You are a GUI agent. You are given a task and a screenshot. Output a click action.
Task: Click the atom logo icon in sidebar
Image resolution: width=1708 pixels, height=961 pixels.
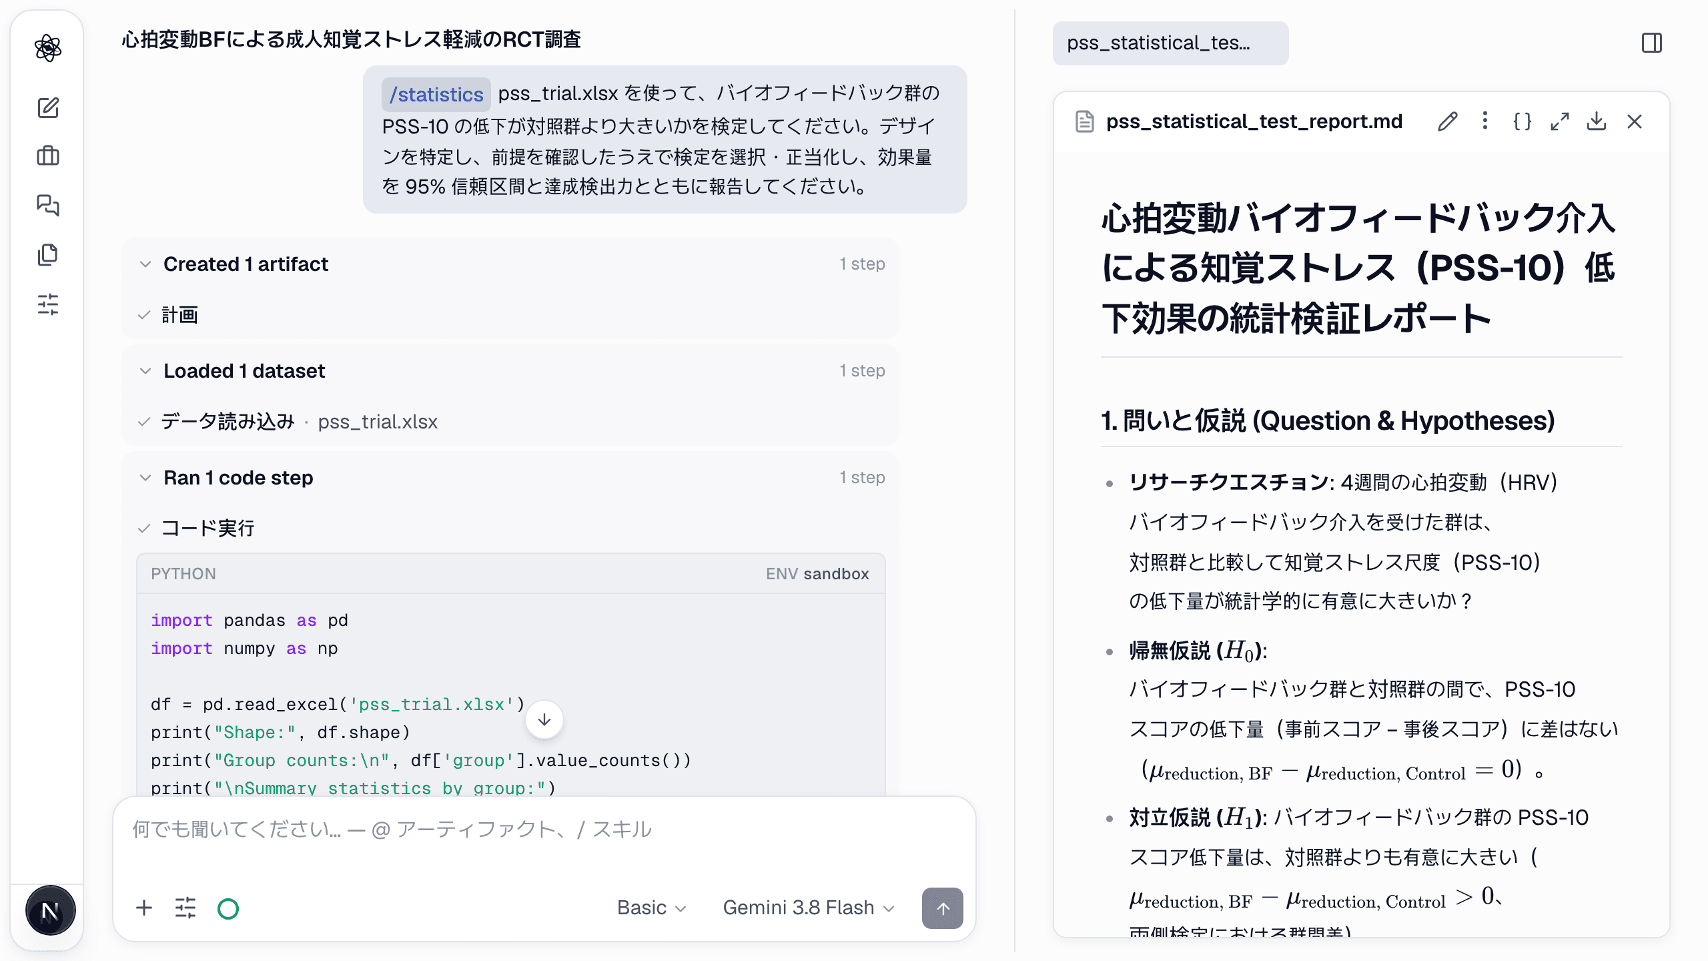[48, 48]
